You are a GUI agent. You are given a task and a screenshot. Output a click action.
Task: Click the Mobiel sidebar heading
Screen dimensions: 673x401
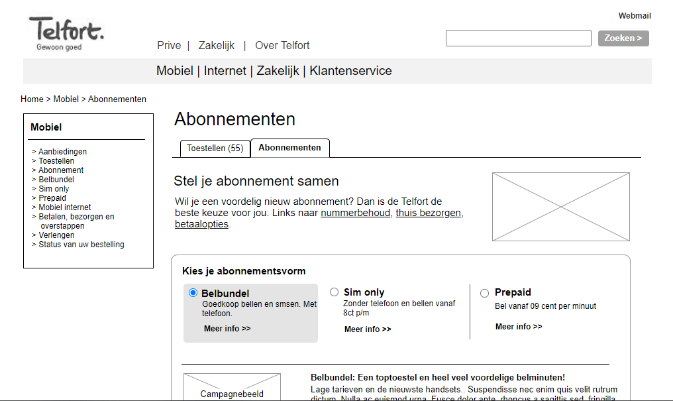(46, 127)
